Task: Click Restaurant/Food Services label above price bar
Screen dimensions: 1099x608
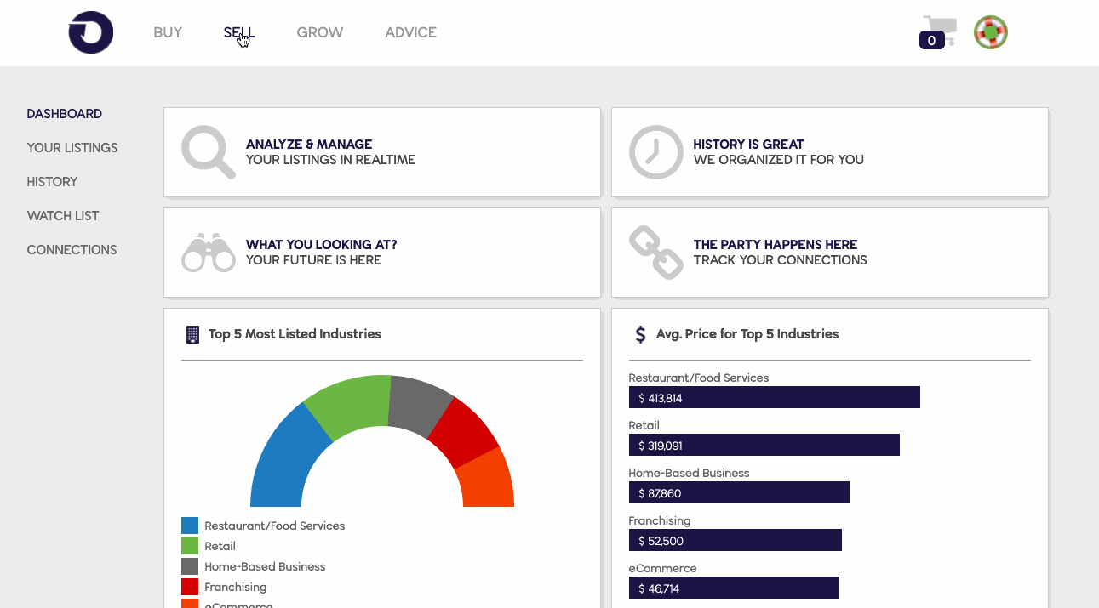Action: (699, 378)
